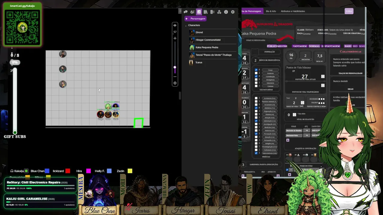Click the D4 hit die roll
This screenshot has width=383, height=215.
pos(301,106)
